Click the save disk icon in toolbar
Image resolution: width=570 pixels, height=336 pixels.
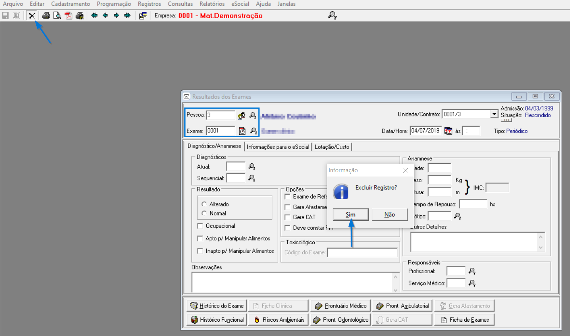5,15
